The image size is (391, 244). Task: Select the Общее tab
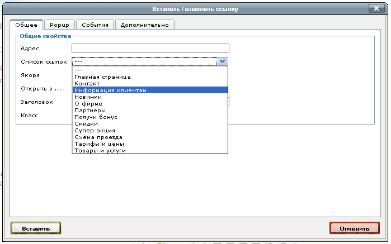click(26, 25)
